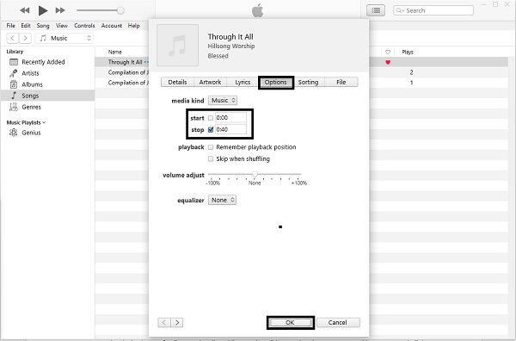
Task: Enable Remember playback position
Action: coord(211,147)
